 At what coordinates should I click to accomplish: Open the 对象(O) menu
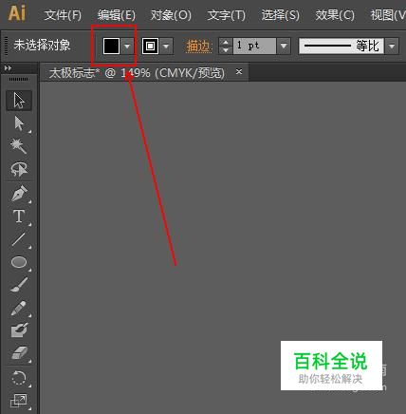171,15
